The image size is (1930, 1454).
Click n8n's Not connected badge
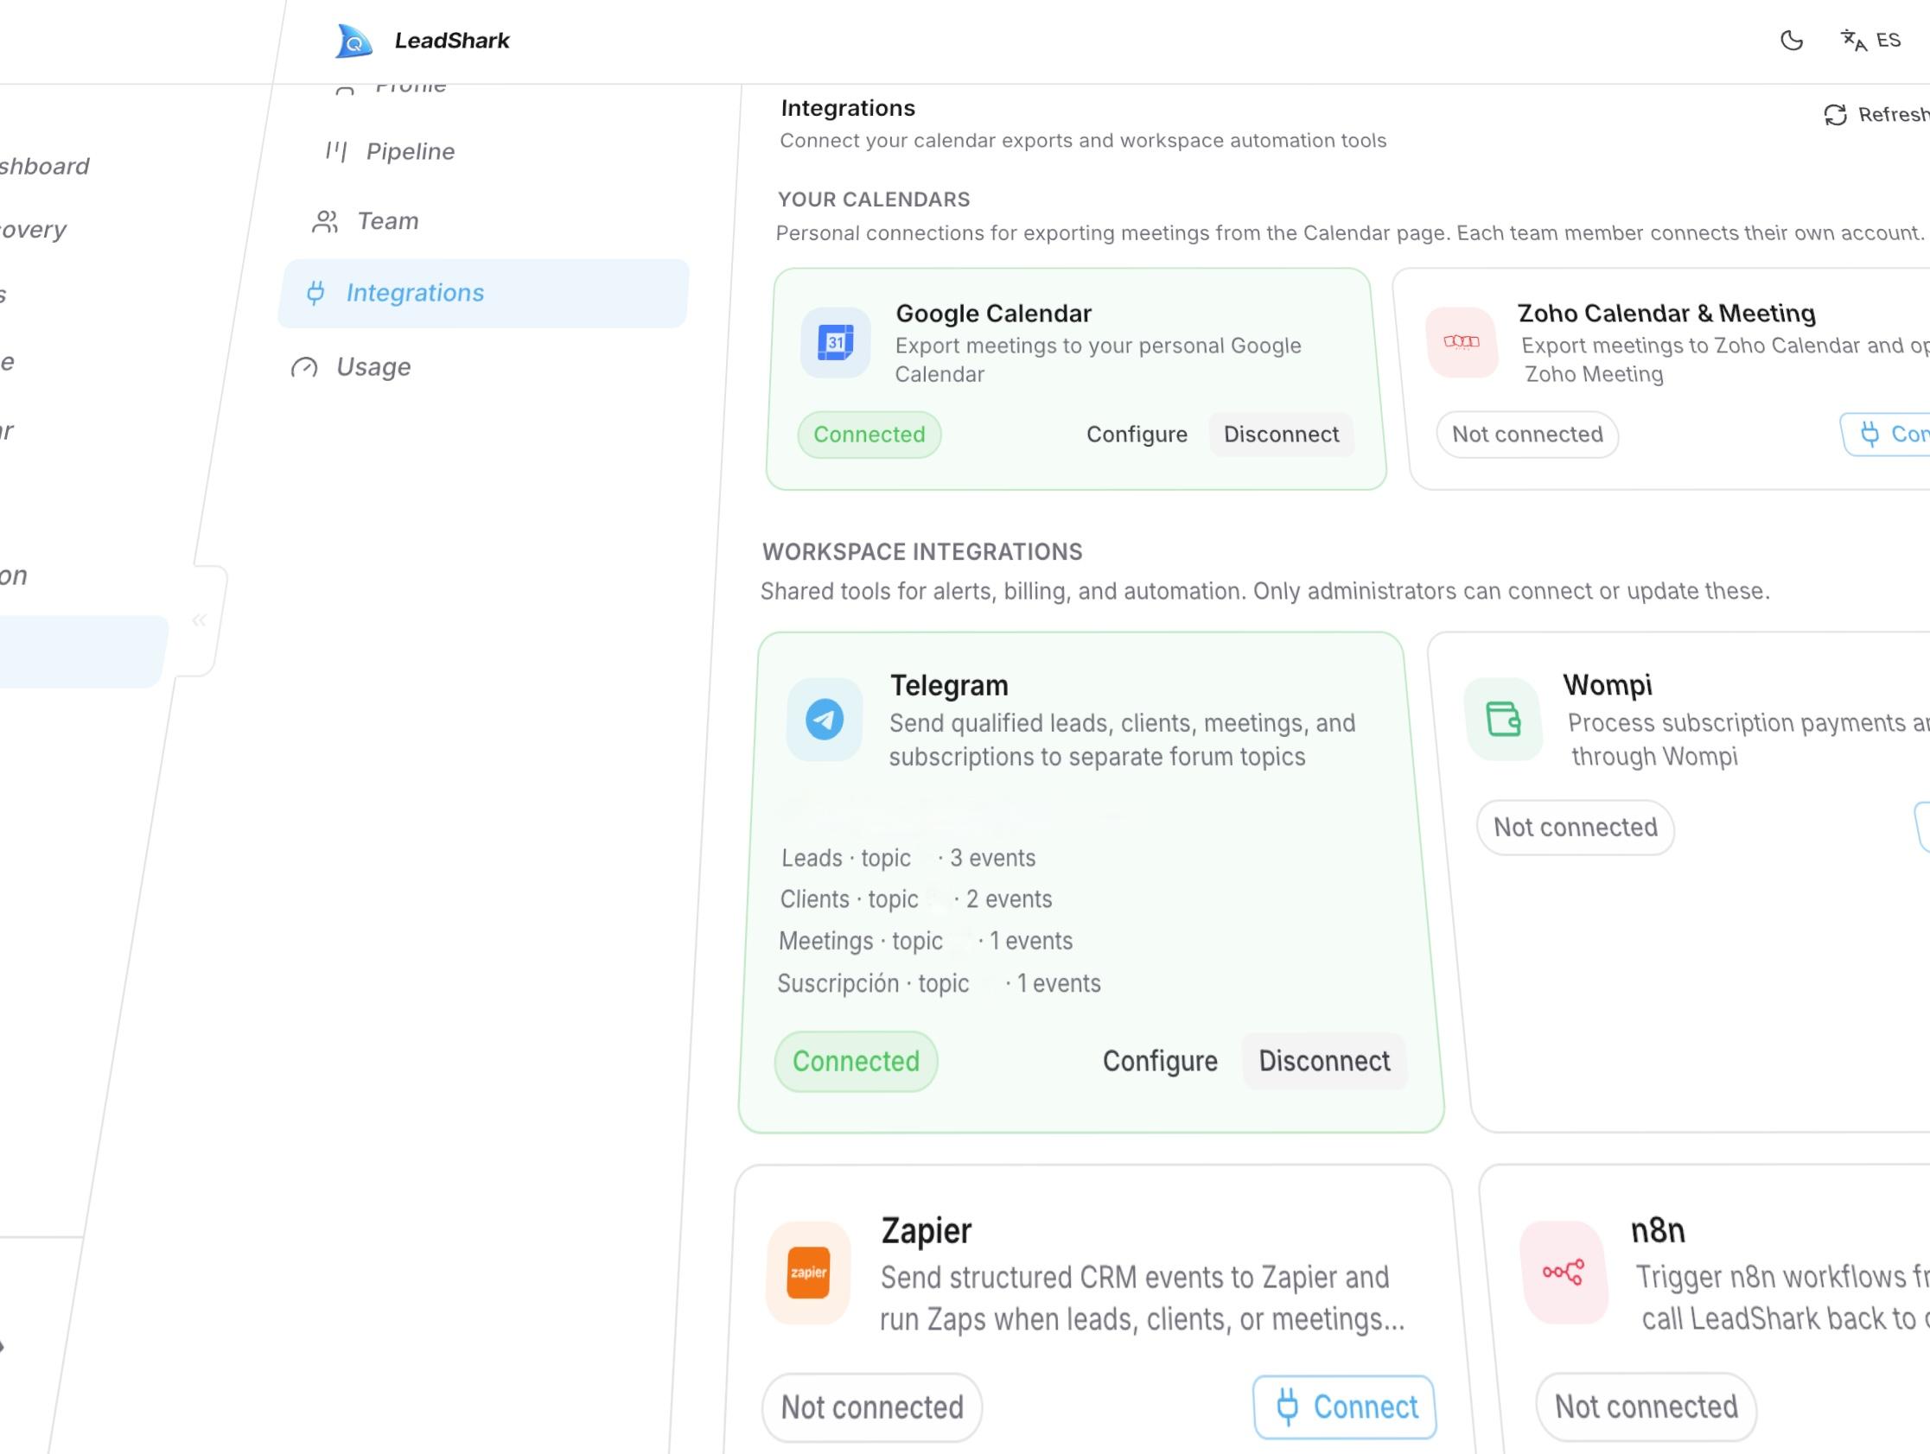(x=1646, y=1406)
